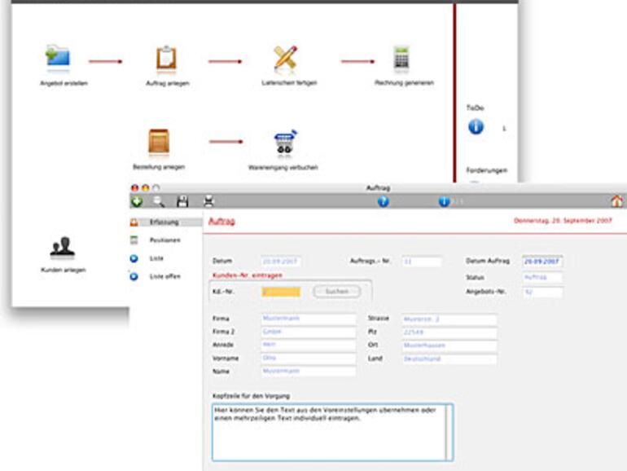Viewport: 627px width, 471px height.
Task: Select the Liste offen sidebar entry
Action: [x=164, y=276]
